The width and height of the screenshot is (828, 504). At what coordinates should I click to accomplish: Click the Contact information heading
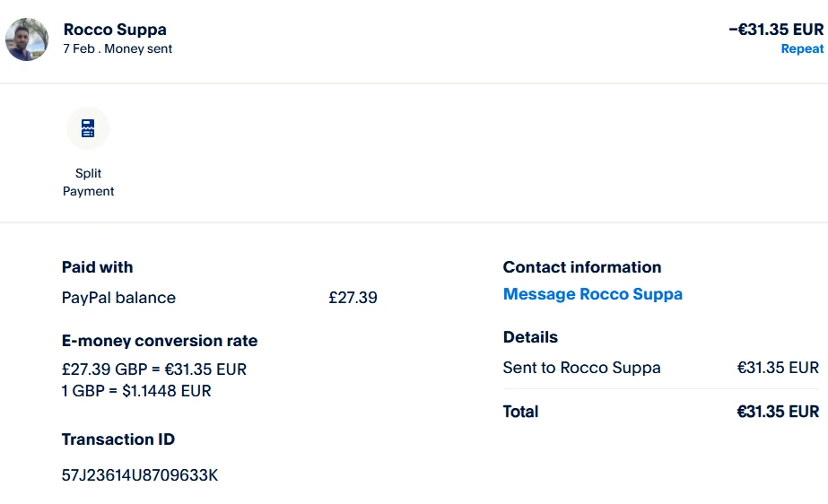click(x=582, y=267)
